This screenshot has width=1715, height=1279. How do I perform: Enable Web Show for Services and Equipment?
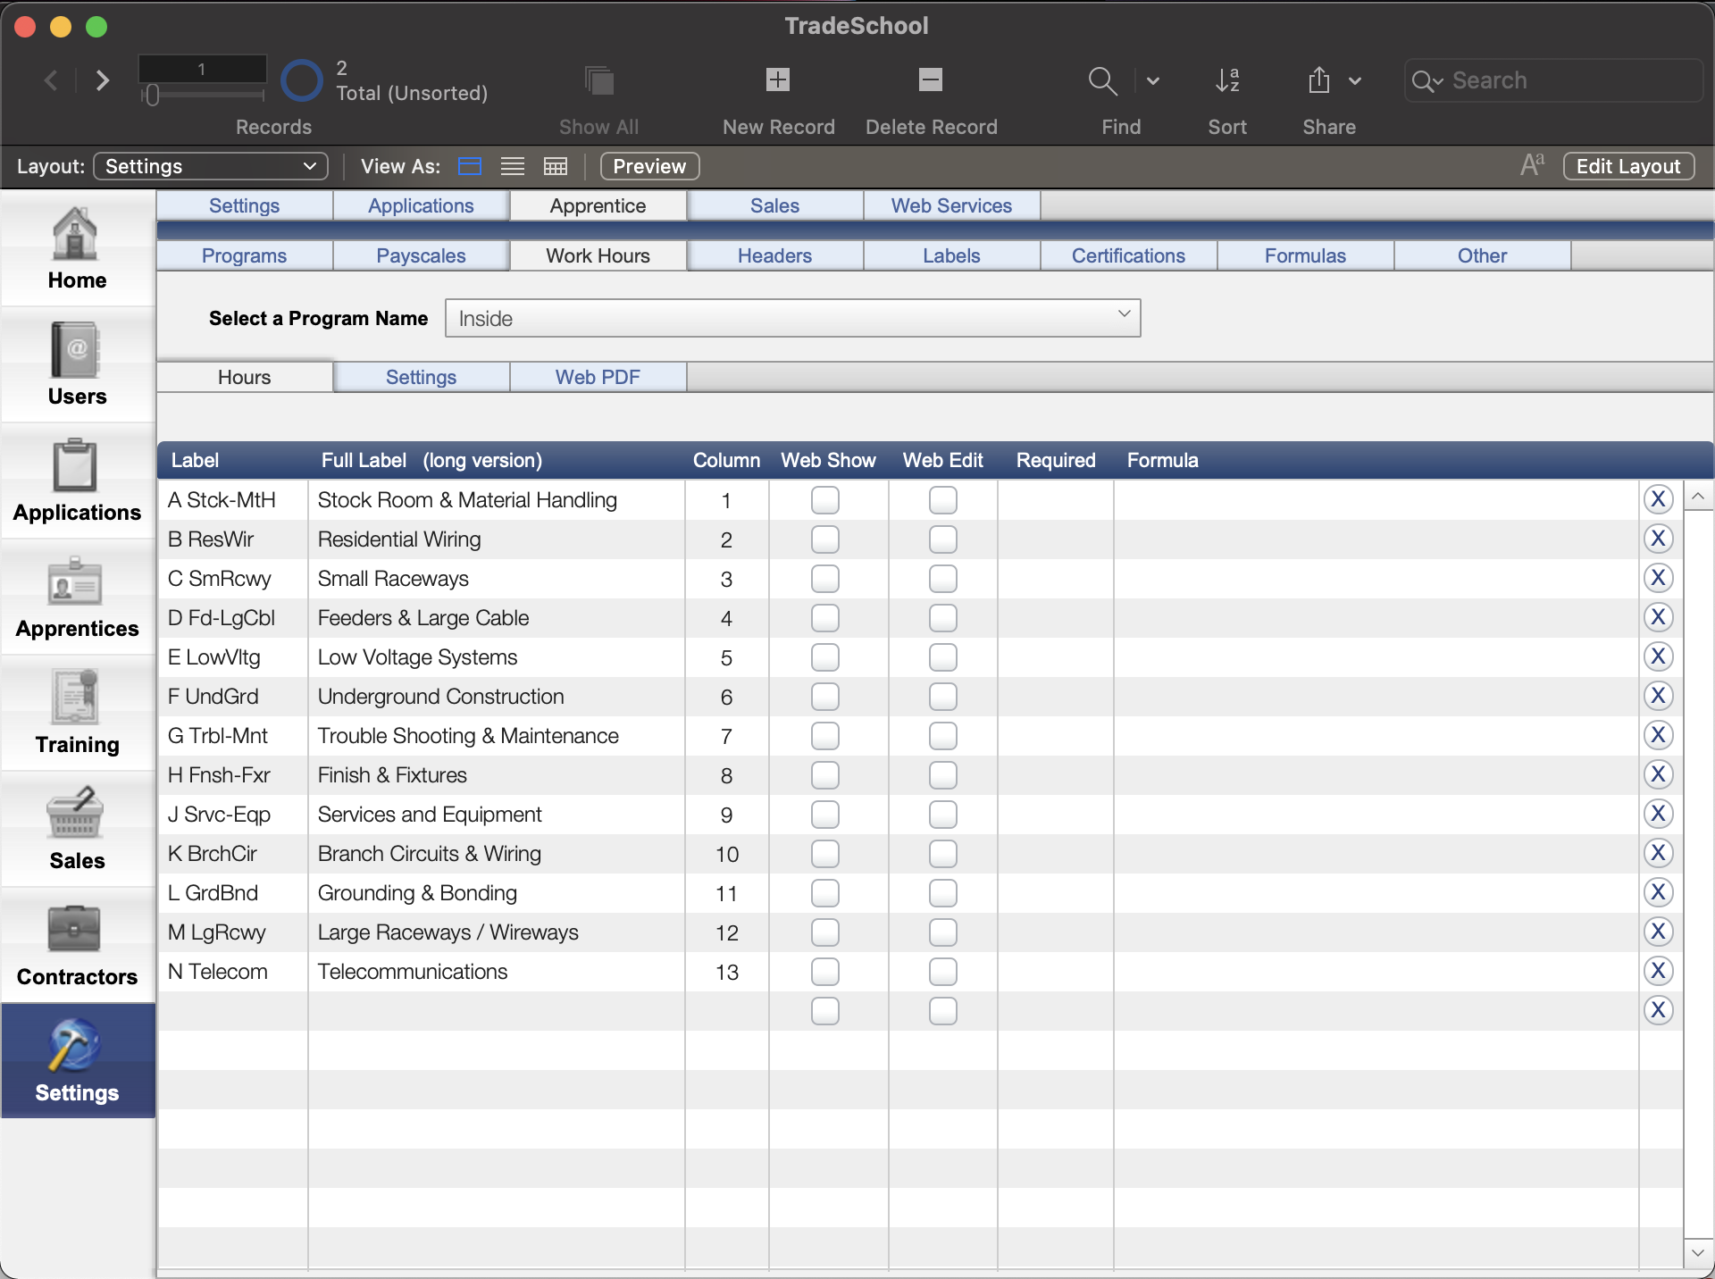tap(825, 815)
